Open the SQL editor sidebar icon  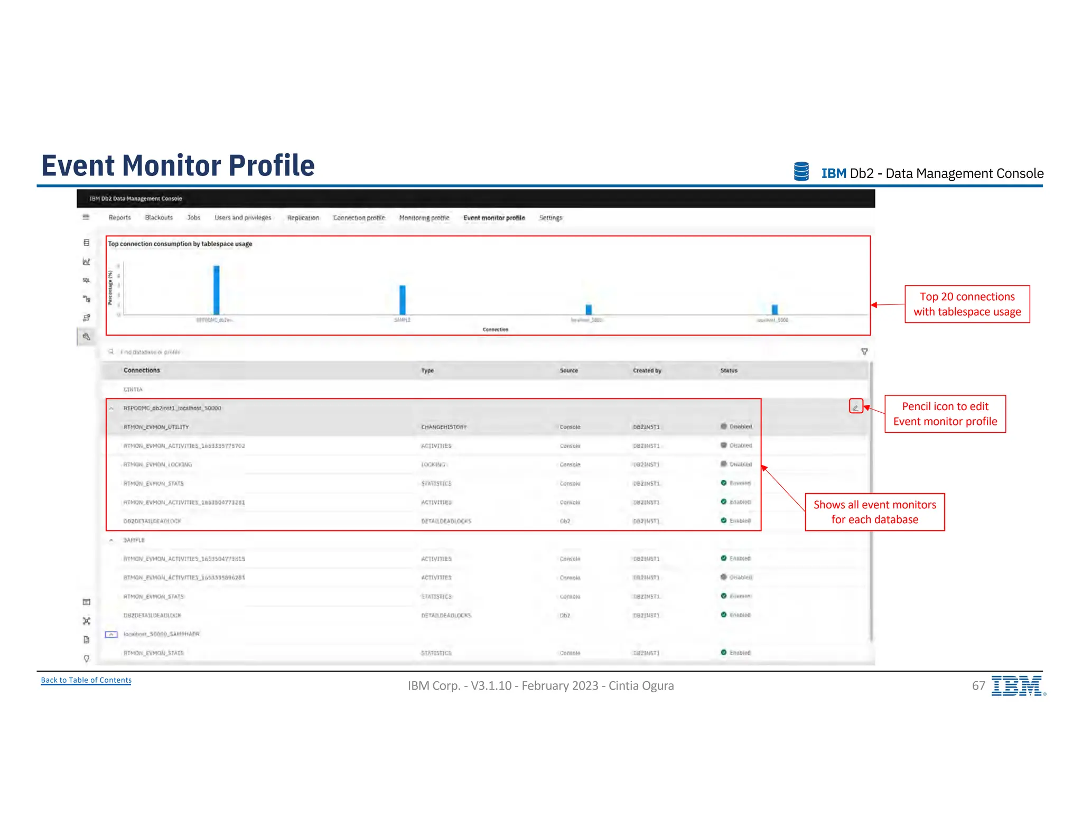pos(87,280)
